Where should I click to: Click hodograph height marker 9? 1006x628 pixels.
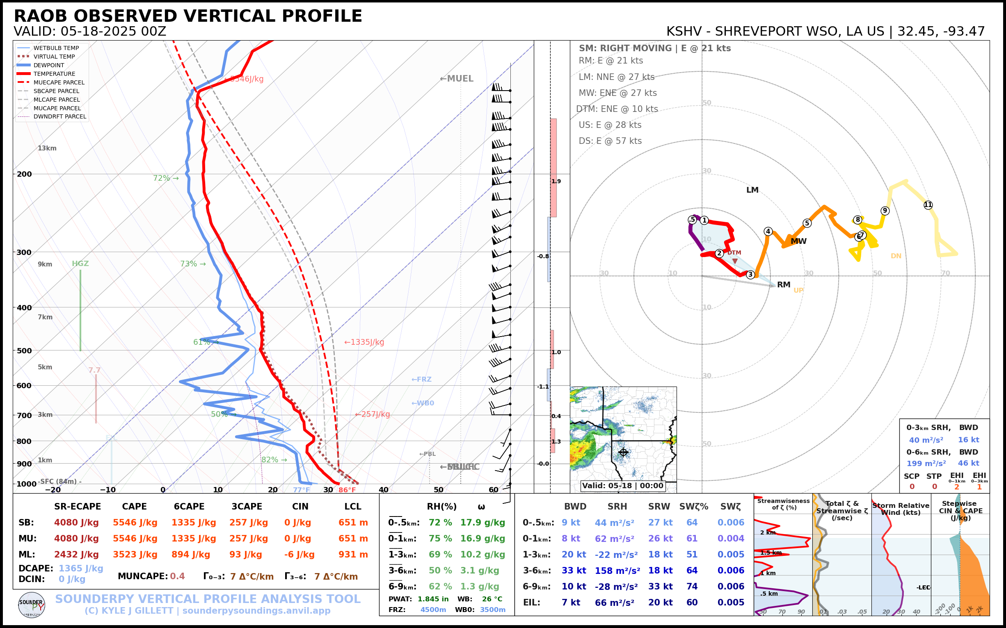point(885,211)
